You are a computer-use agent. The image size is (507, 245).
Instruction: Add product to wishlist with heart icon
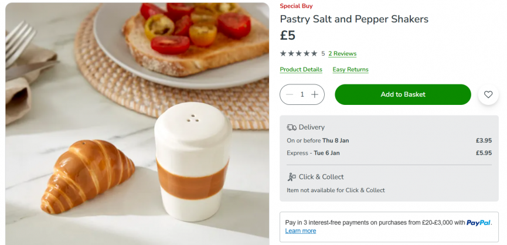click(488, 94)
